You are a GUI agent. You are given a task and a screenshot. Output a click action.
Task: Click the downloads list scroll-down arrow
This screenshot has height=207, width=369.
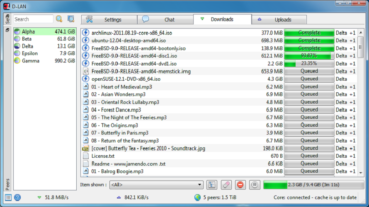[361, 173]
